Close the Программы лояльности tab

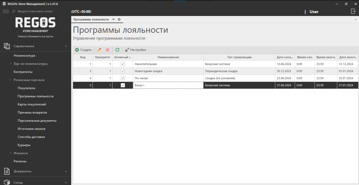click(x=119, y=19)
